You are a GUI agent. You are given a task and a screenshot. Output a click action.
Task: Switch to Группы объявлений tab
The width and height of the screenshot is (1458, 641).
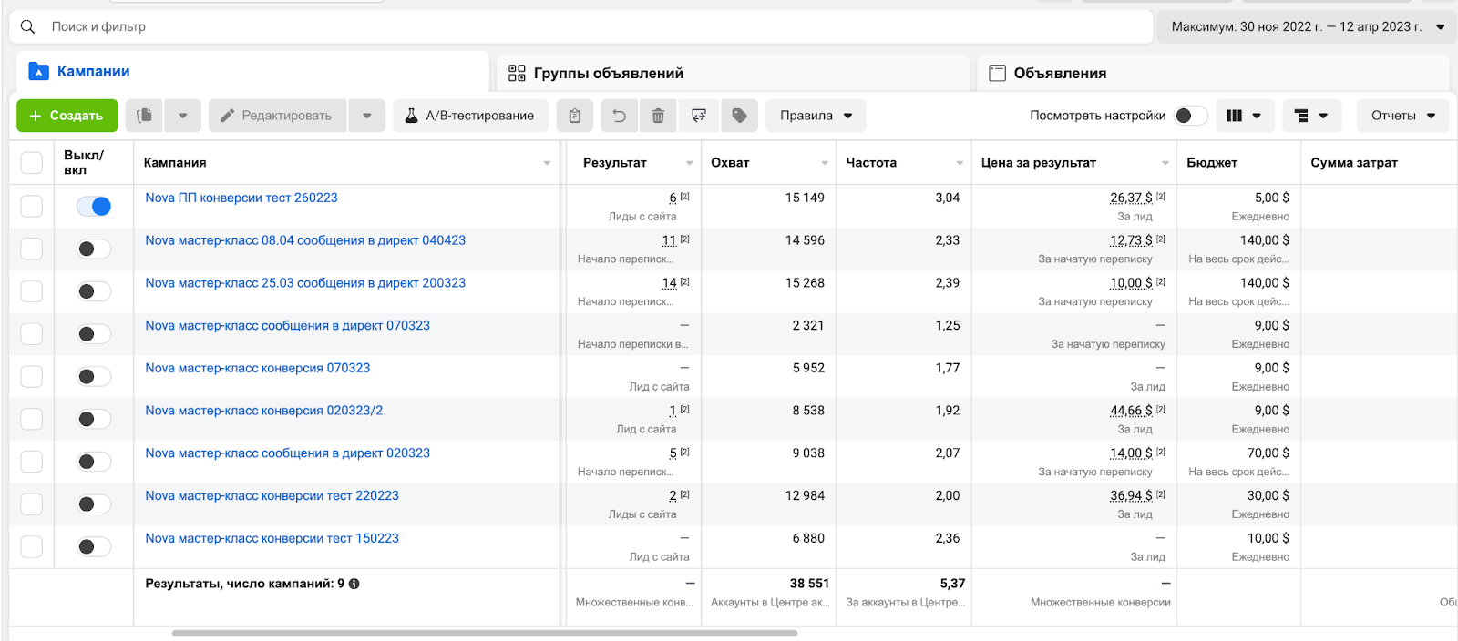(x=608, y=73)
